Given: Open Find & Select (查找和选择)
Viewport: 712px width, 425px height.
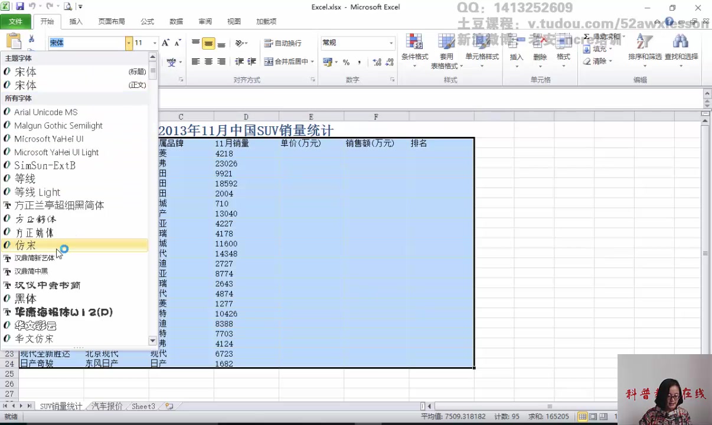Looking at the screenshot, I should 681,50.
